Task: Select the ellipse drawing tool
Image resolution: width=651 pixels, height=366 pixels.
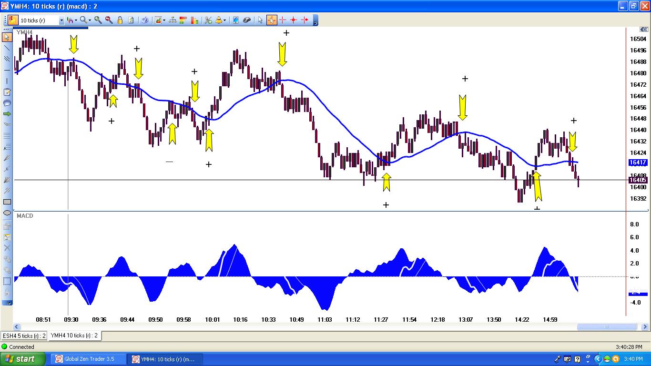Action: [7, 213]
